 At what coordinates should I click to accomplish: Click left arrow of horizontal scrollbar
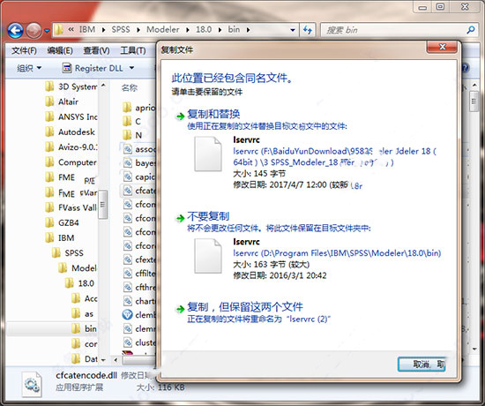(x=116, y=360)
